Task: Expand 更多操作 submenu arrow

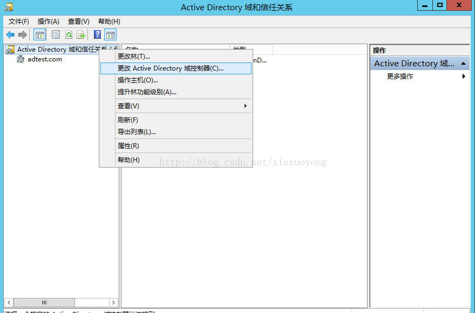Action: click(464, 76)
